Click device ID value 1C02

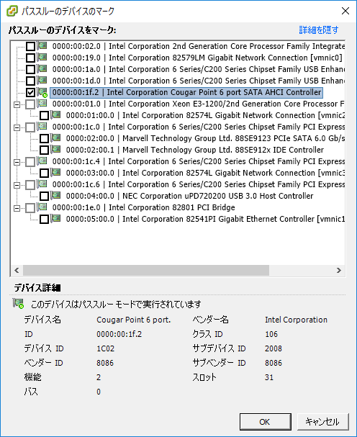(105, 348)
